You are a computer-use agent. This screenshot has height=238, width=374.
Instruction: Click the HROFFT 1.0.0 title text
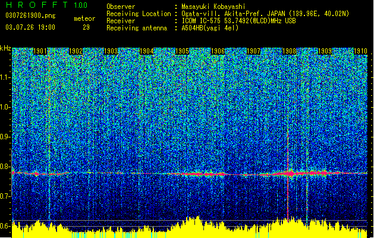46,5
